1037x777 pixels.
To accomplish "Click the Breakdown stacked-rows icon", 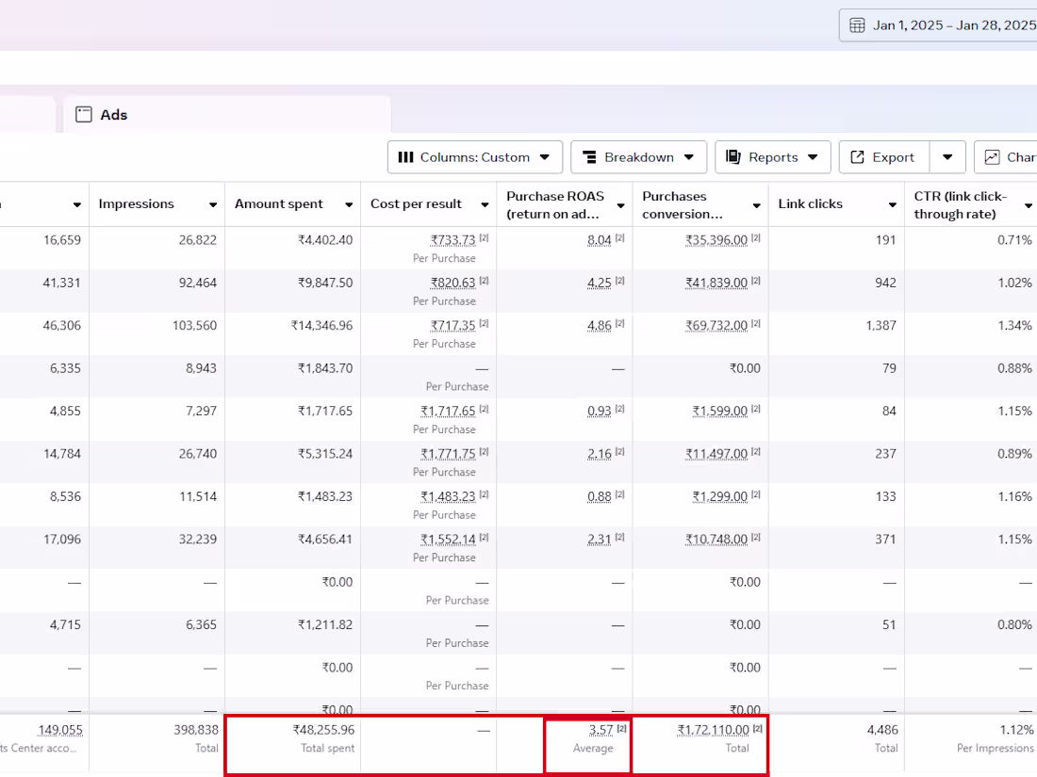I will pyautogui.click(x=589, y=157).
